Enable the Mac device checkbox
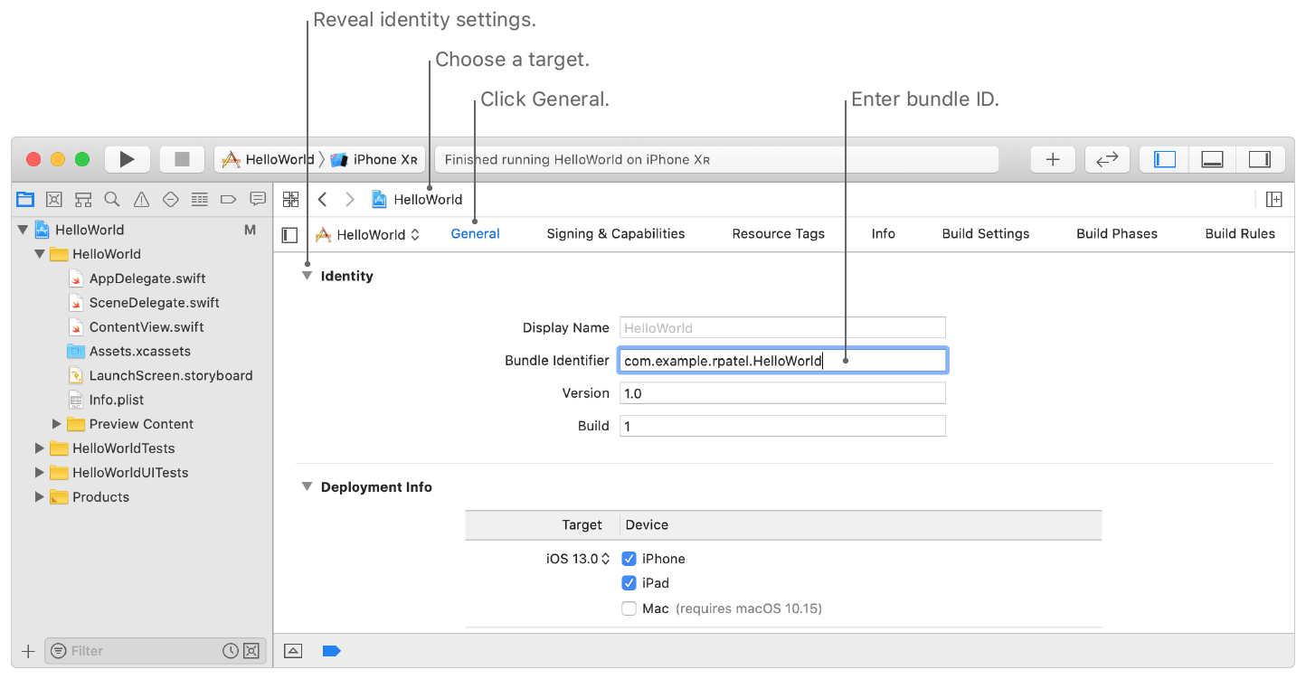 coord(629,608)
